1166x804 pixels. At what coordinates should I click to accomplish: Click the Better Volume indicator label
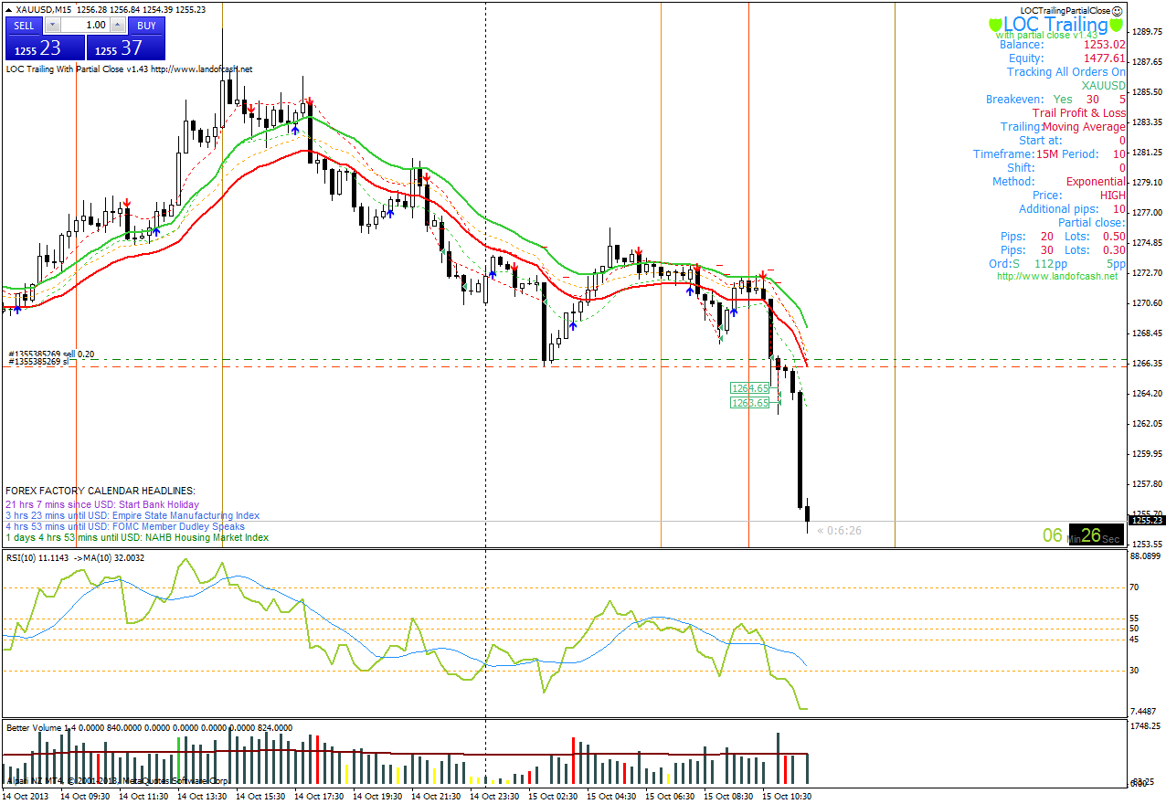click(149, 727)
